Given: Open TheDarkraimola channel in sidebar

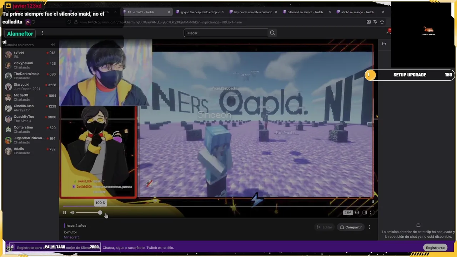Looking at the screenshot, I should tap(30, 76).
